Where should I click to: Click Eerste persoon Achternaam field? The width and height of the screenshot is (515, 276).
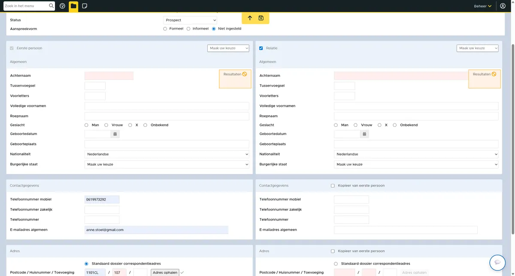tap(109, 76)
